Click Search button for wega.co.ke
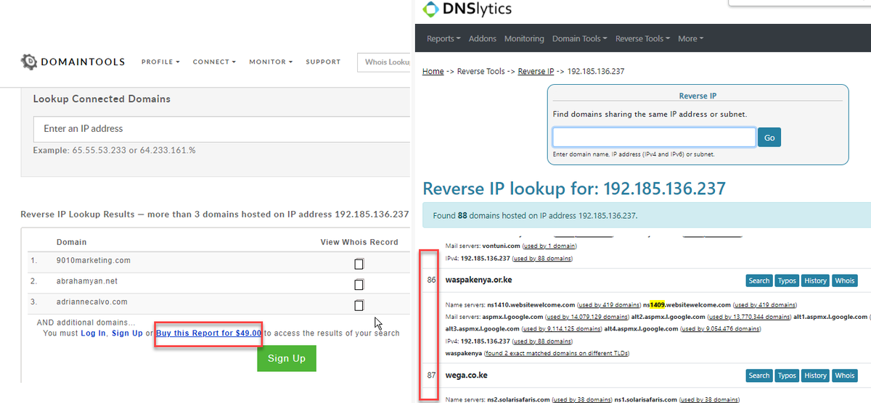 [x=758, y=375]
